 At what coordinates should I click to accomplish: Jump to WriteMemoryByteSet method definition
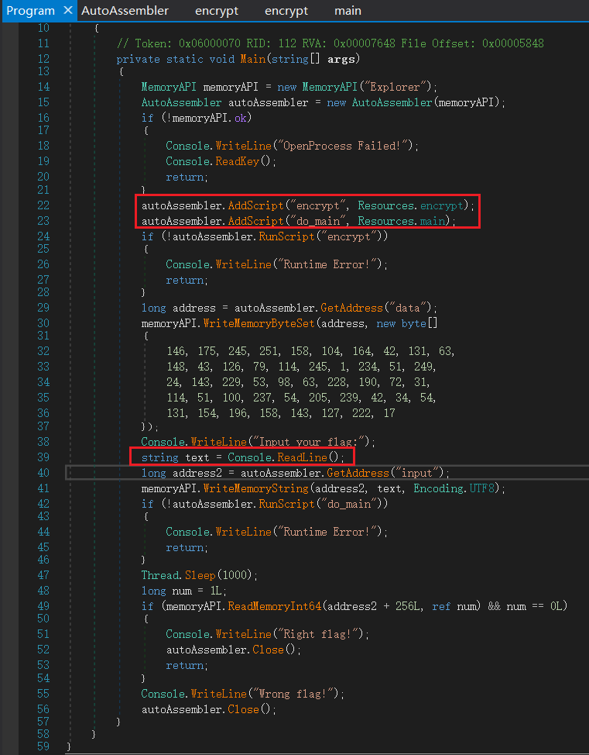point(259,323)
